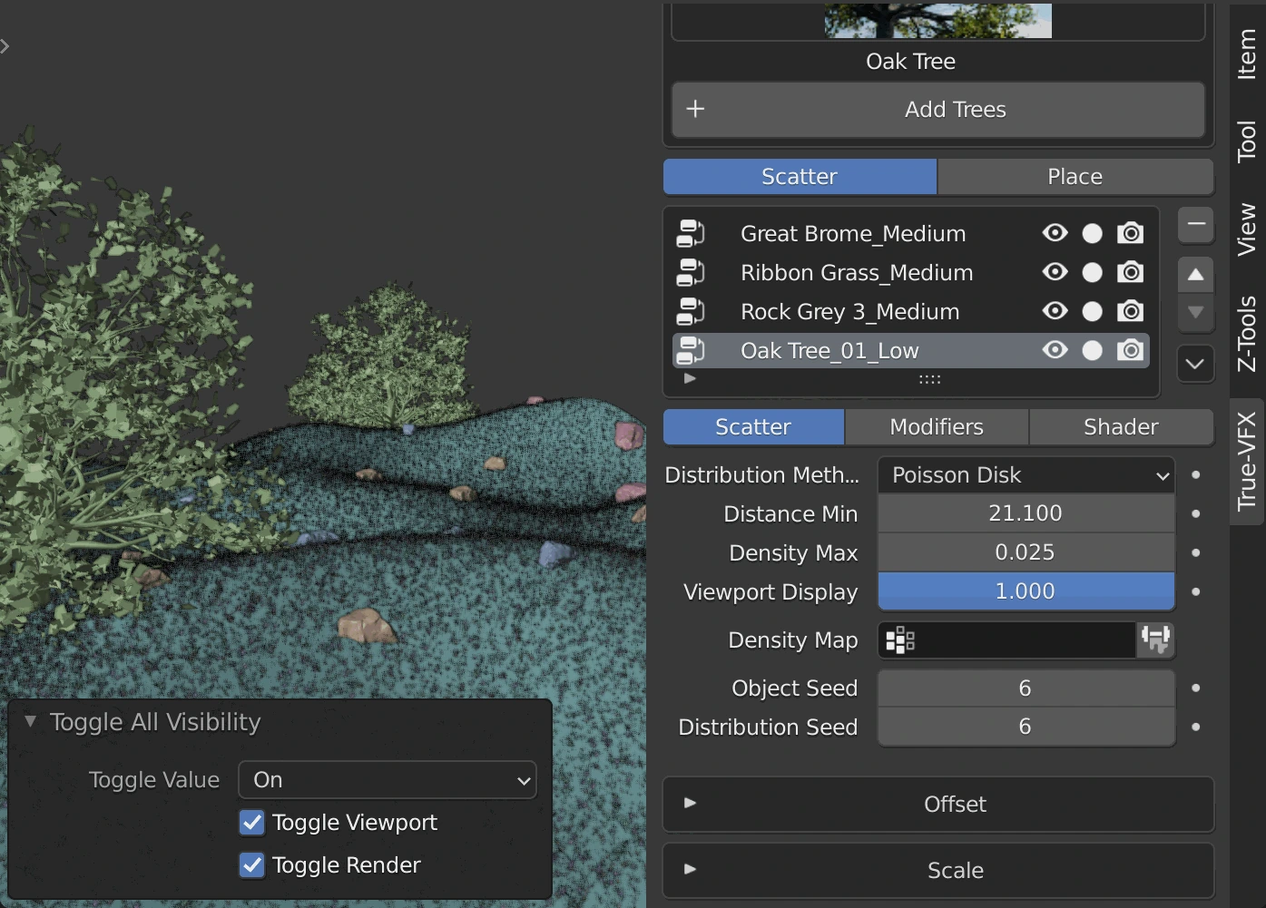Uncheck the Toggle Viewport checkbox
Screen dimensions: 1266x908
pos(251,822)
